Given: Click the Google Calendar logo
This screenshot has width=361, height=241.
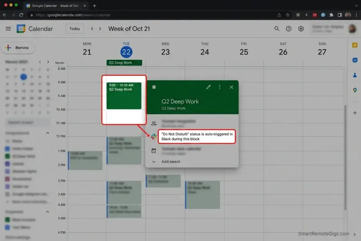Looking at the screenshot, I should click(x=21, y=29).
